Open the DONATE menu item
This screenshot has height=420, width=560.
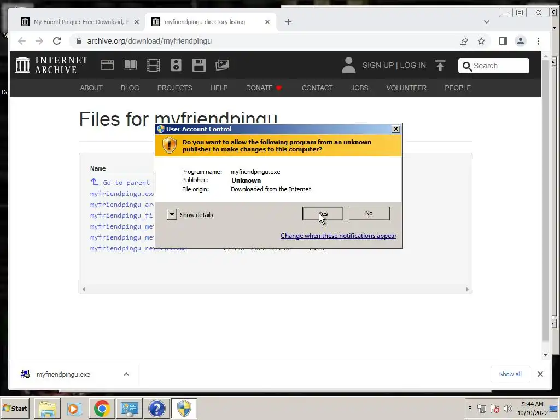point(264,88)
